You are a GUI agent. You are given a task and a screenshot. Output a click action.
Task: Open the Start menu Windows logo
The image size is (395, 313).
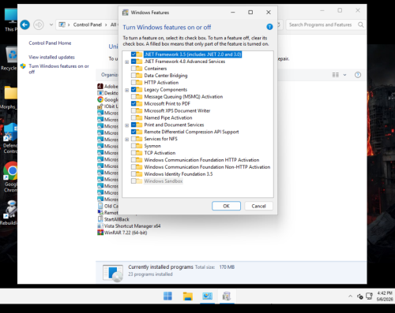(167, 296)
